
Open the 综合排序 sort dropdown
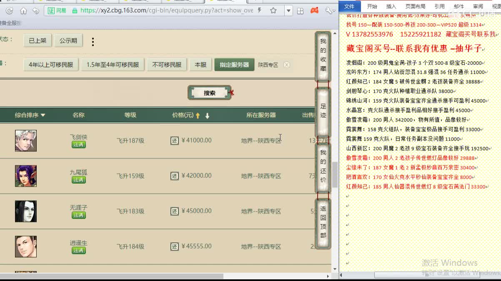tap(30, 115)
